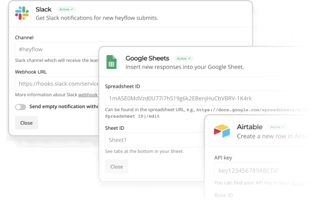The height and width of the screenshot is (211, 311).
Task: Click the Active badge beside Google Sheets
Action: [183, 58]
